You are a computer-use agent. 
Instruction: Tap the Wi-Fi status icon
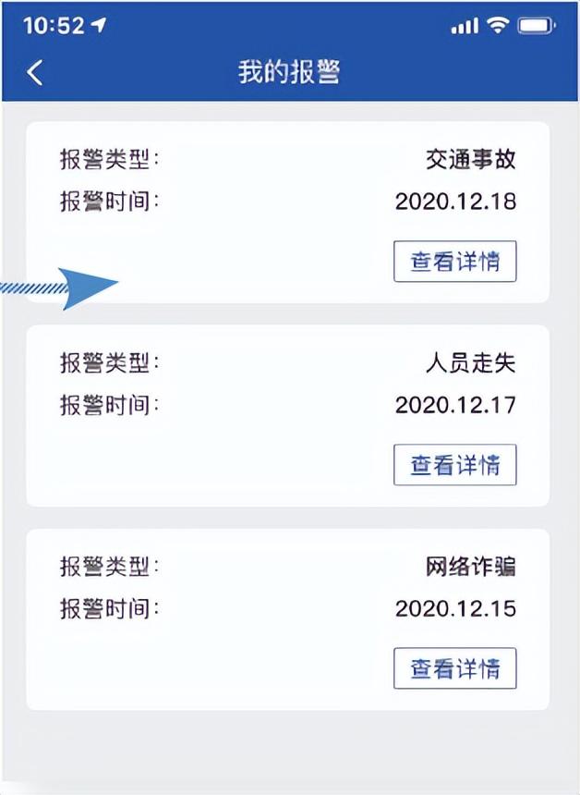(x=500, y=26)
